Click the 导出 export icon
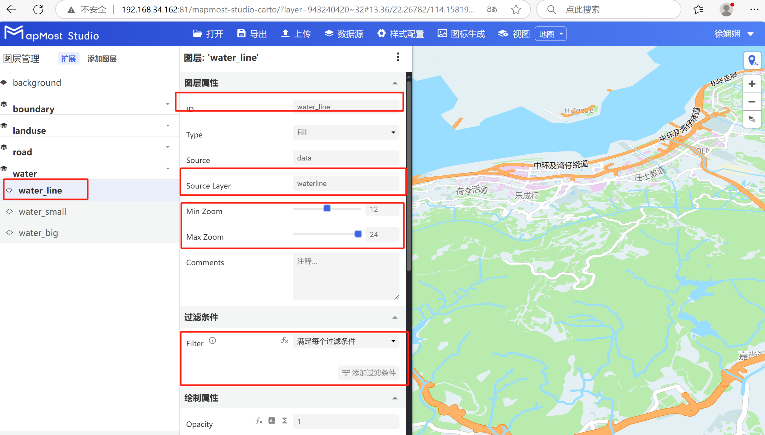The height and width of the screenshot is (435, 765). (252, 33)
